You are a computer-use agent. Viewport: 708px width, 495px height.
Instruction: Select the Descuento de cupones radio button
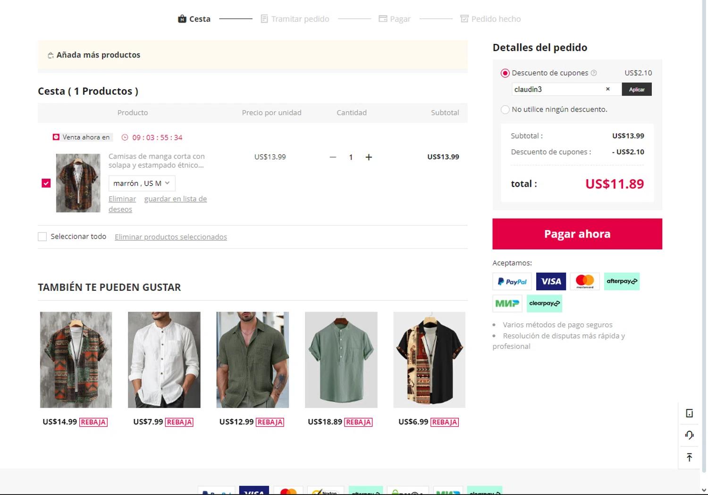point(505,73)
